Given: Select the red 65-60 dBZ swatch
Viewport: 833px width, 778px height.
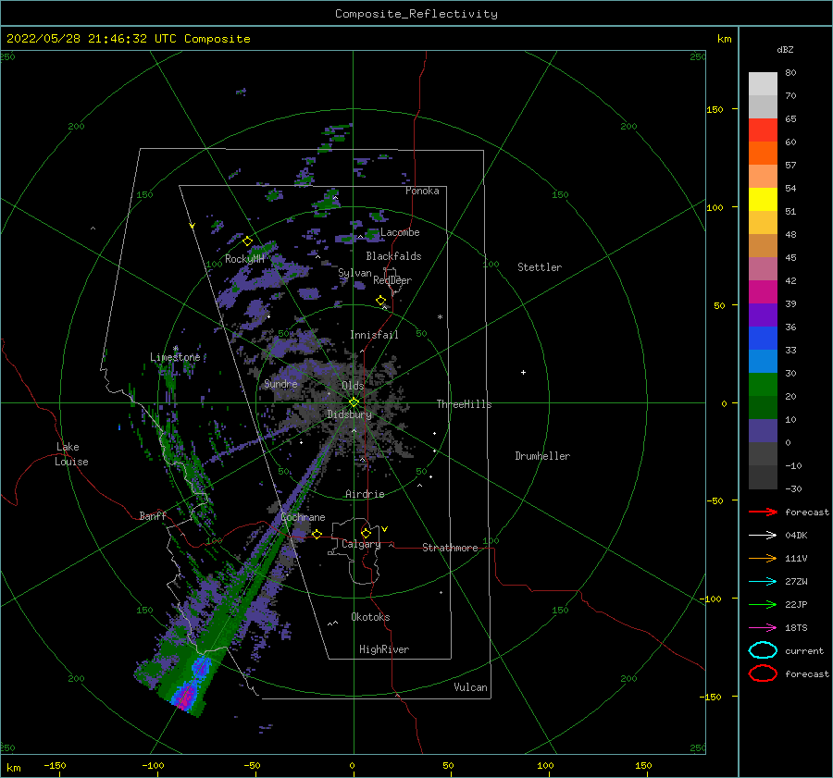Looking at the screenshot, I should coord(763,130).
